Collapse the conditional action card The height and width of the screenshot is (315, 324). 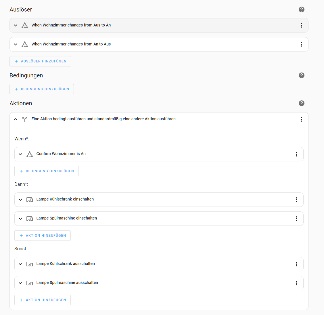16,119
